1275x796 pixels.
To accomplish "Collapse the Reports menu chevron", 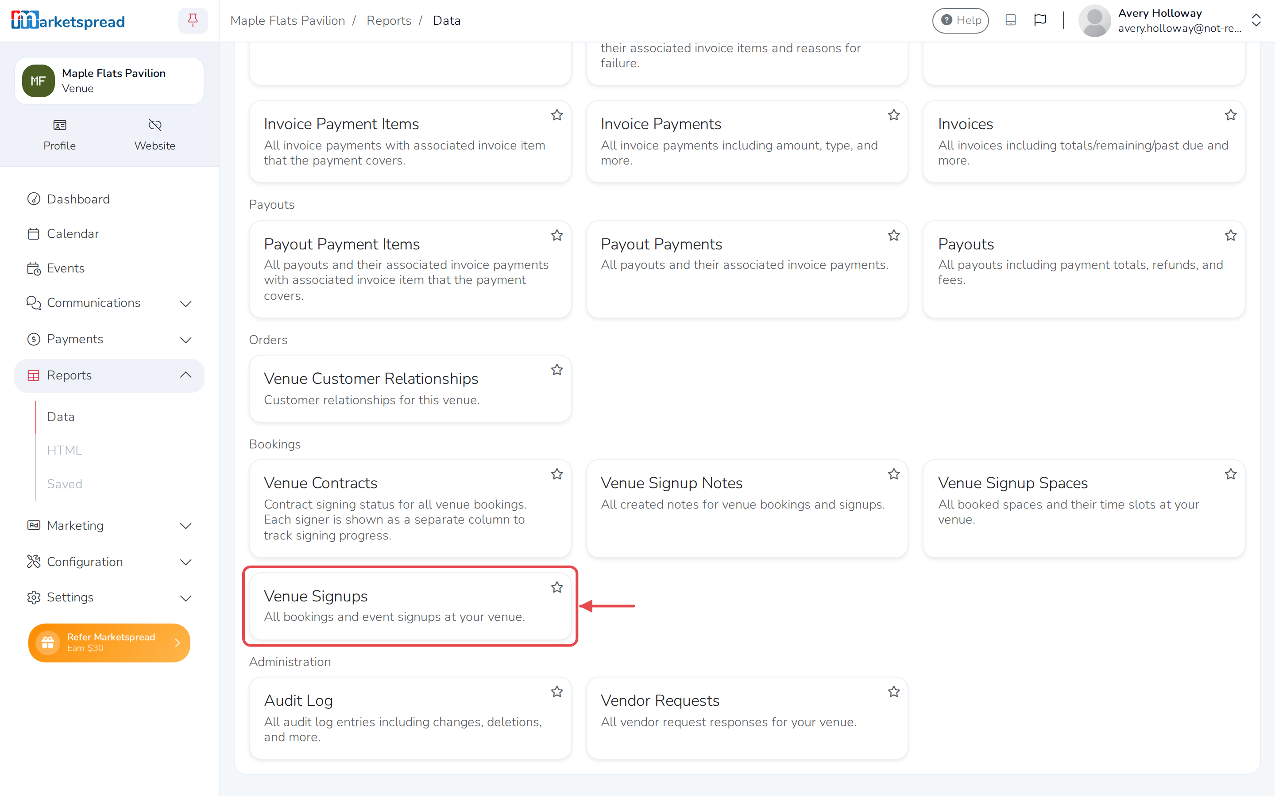I will 185,375.
